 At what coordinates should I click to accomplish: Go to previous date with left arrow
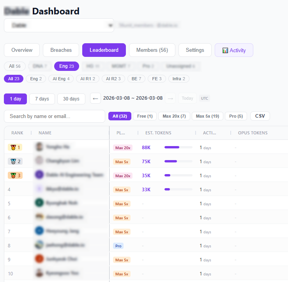coord(95,98)
